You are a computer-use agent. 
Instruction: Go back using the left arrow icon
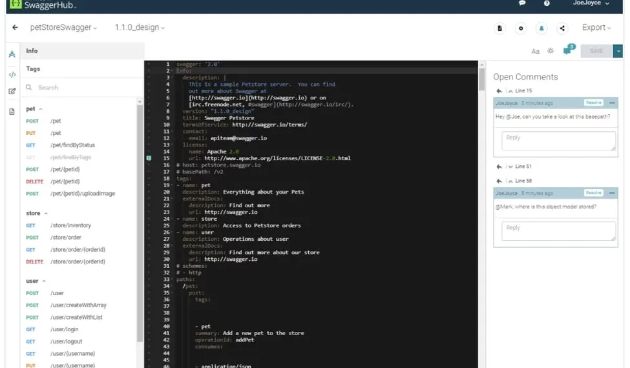click(16, 27)
